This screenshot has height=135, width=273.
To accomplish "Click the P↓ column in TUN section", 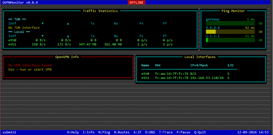I will tap(141, 23).
